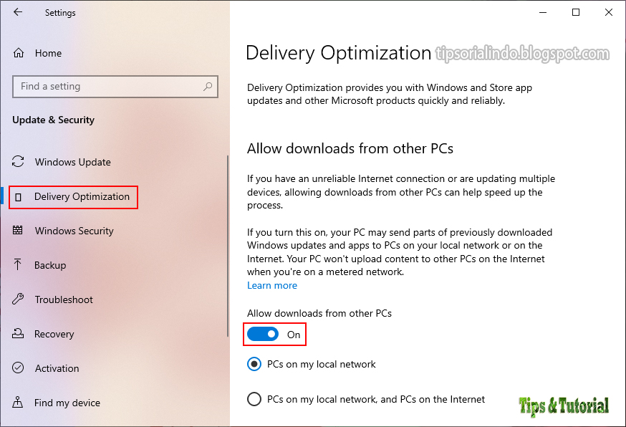Open Windows Security via its shield icon
This screenshot has width=626, height=427.
[x=17, y=231]
